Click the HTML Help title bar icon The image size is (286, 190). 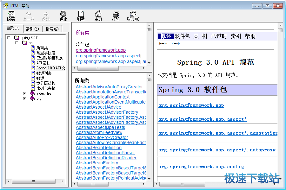pyautogui.click(x=5, y=6)
